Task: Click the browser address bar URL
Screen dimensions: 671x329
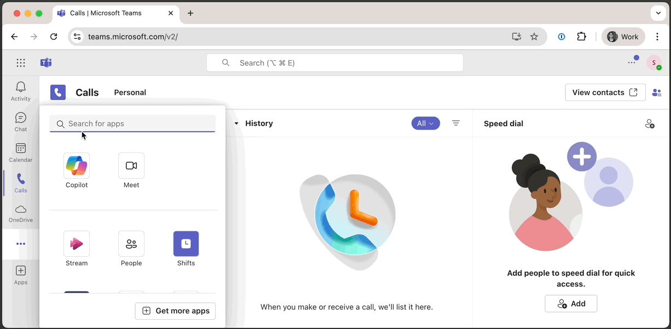Action: 133,37
